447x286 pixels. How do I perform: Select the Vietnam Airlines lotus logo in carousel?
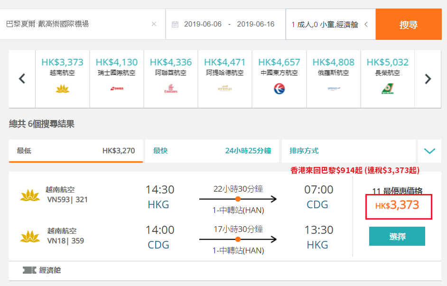tap(63, 89)
